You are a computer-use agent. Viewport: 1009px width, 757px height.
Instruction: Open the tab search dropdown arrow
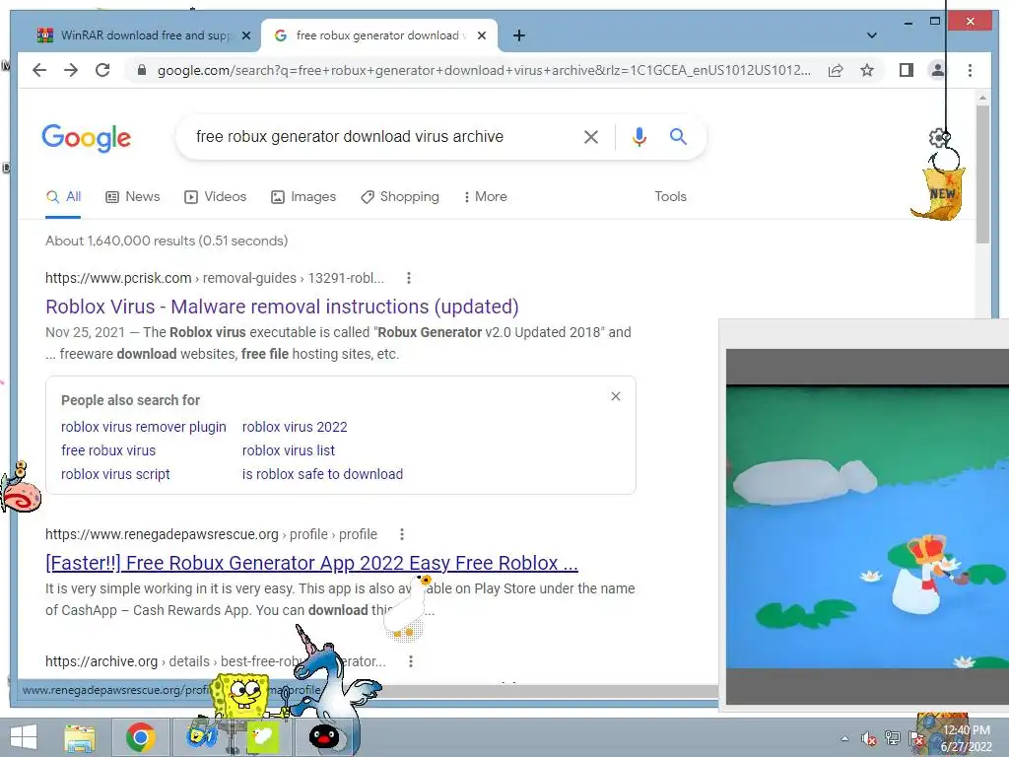click(x=872, y=35)
